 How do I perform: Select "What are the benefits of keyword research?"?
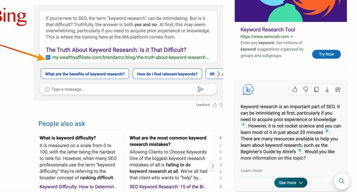85,74
